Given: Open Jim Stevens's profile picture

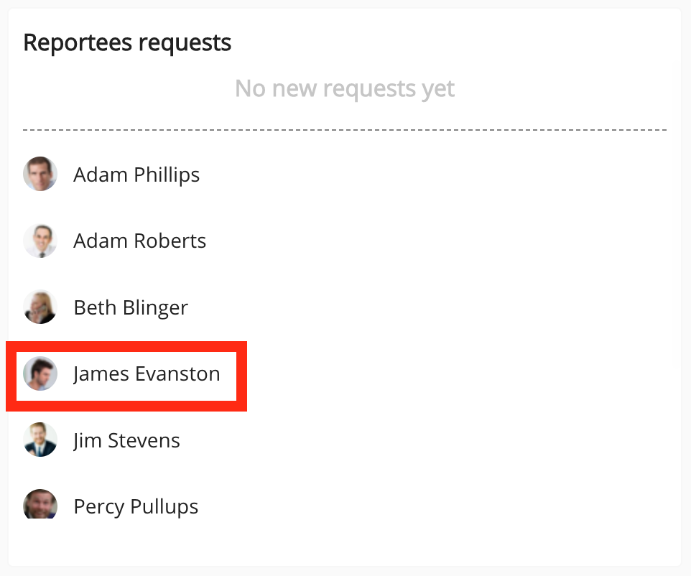Looking at the screenshot, I should coord(40,440).
